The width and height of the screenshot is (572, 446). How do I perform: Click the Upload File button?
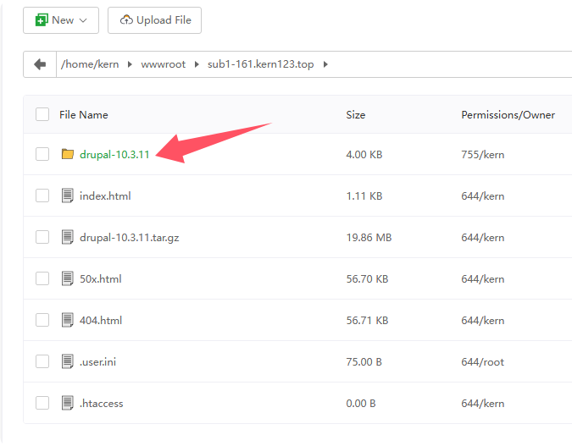[x=154, y=20]
